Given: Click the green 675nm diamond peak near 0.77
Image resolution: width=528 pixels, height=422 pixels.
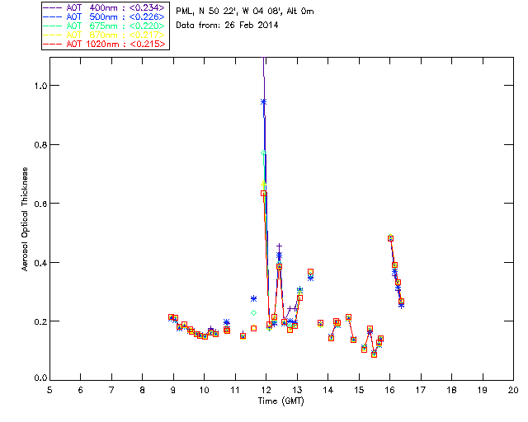Looking at the screenshot, I should click(x=264, y=152).
